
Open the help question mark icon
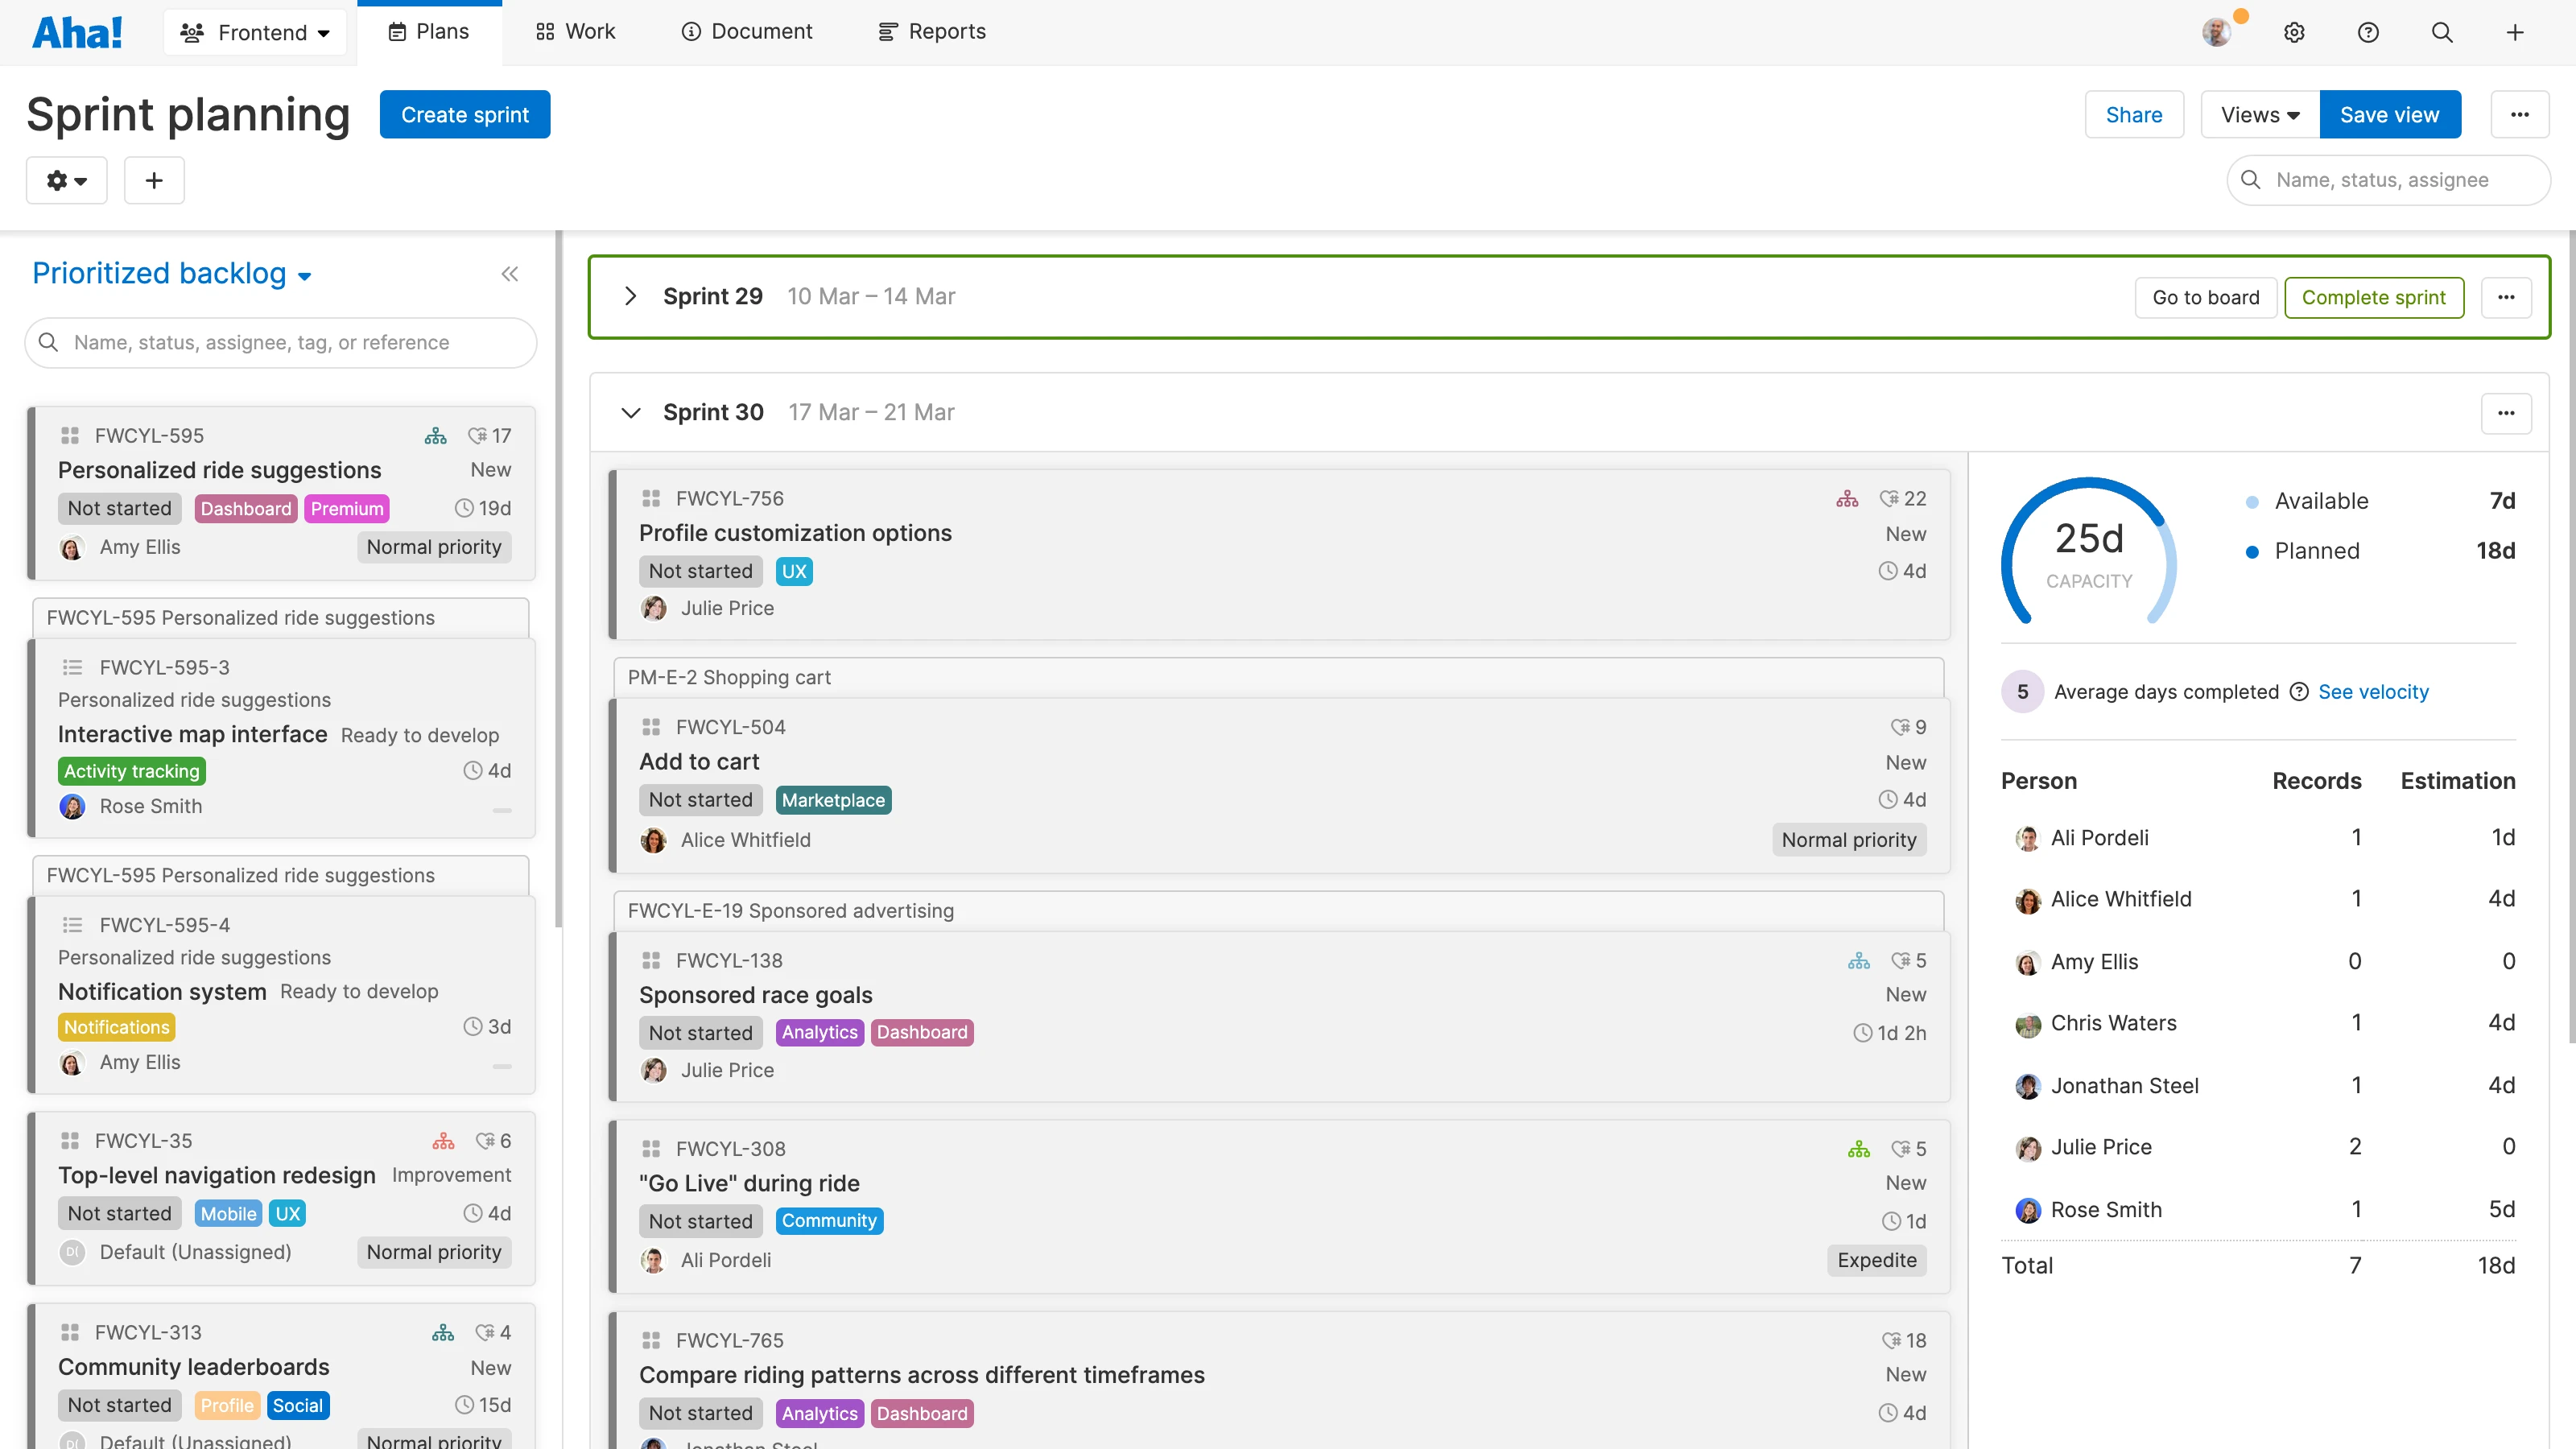tap(2367, 32)
